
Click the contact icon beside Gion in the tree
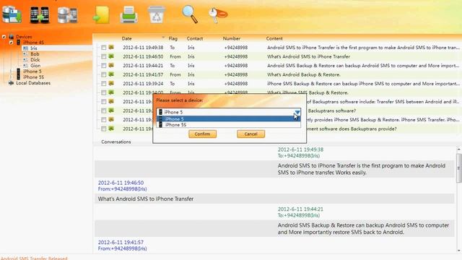[25, 66]
